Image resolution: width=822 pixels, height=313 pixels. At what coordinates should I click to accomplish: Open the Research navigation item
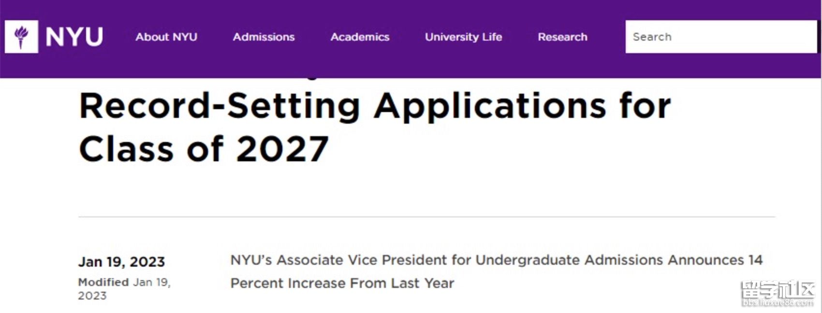562,37
